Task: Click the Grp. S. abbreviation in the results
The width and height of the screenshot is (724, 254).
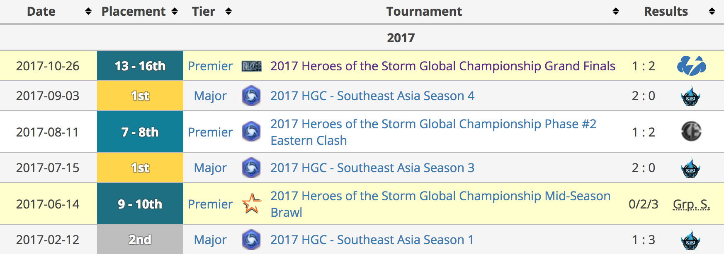Action: tap(691, 204)
